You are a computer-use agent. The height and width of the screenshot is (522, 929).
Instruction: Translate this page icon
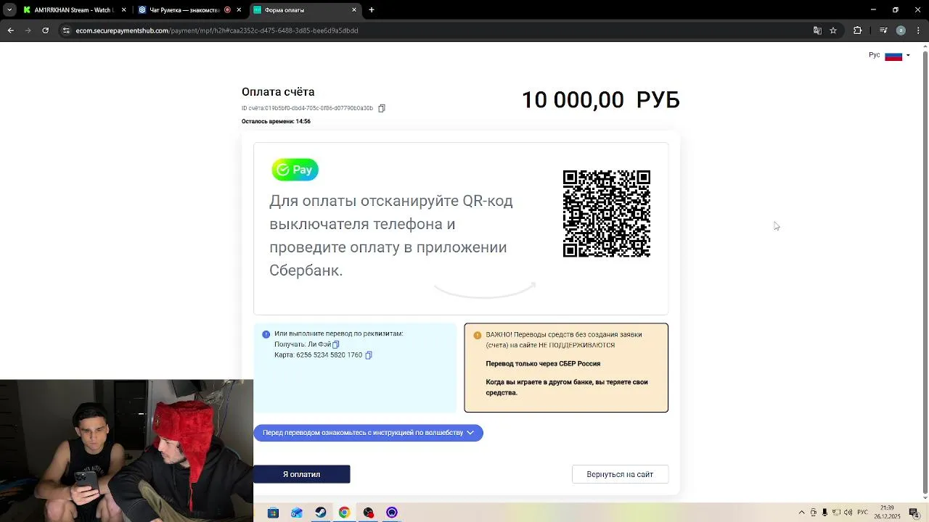[x=817, y=30]
